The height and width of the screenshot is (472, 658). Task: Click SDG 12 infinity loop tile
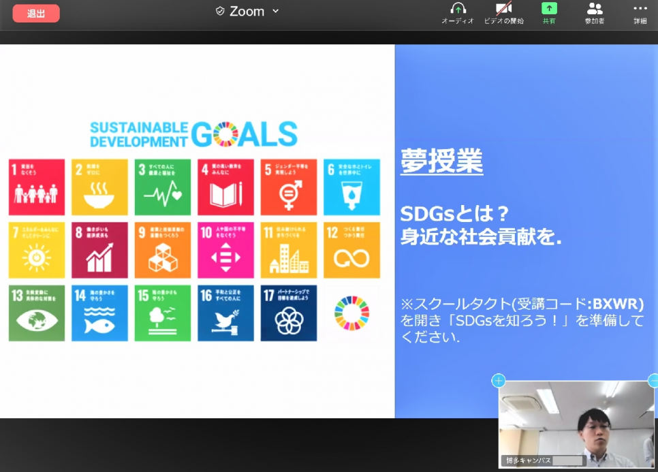351,250
